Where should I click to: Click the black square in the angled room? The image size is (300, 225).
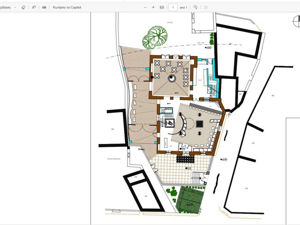200,124
